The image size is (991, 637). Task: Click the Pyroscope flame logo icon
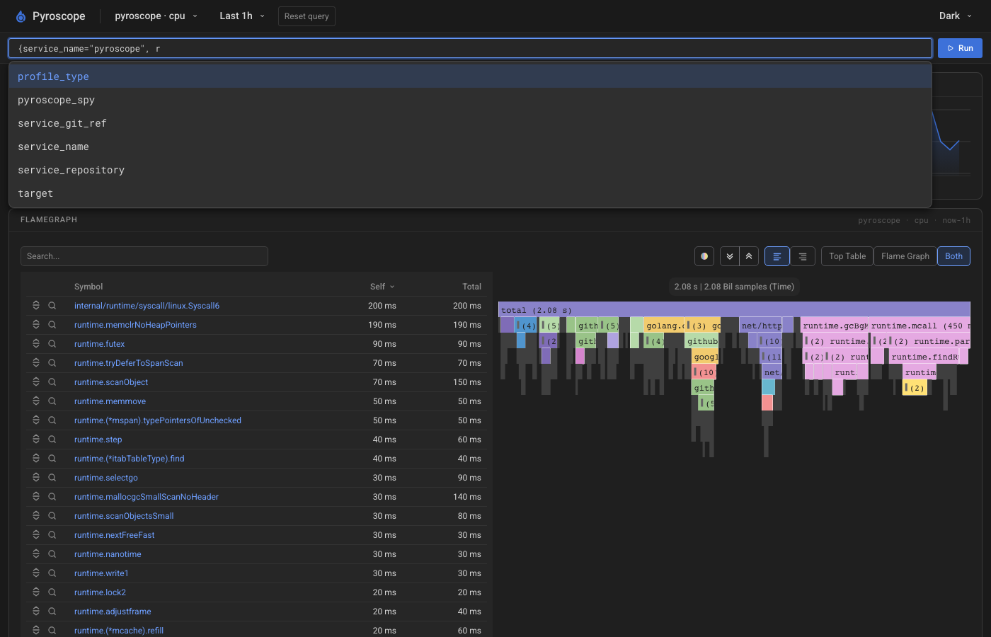click(21, 16)
